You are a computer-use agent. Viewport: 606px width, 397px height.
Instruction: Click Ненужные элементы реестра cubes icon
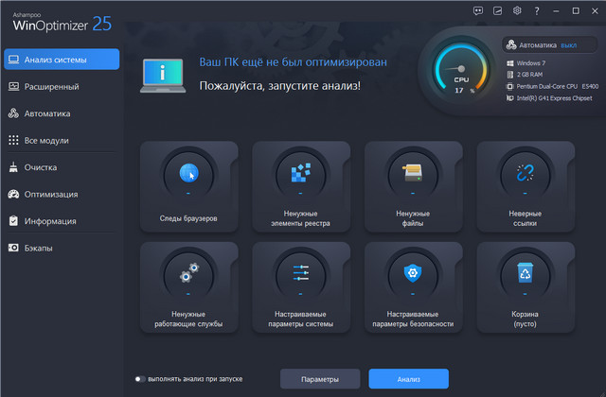tap(301, 173)
